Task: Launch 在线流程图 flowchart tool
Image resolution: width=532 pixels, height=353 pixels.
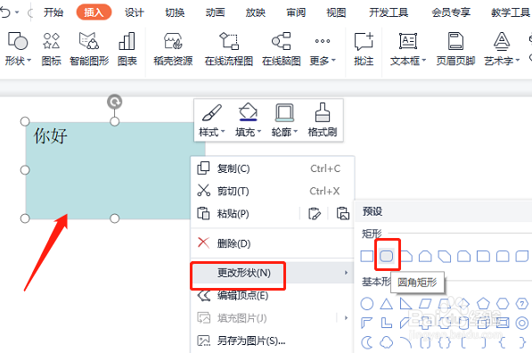Action: pyautogui.click(x=229, y=49)
